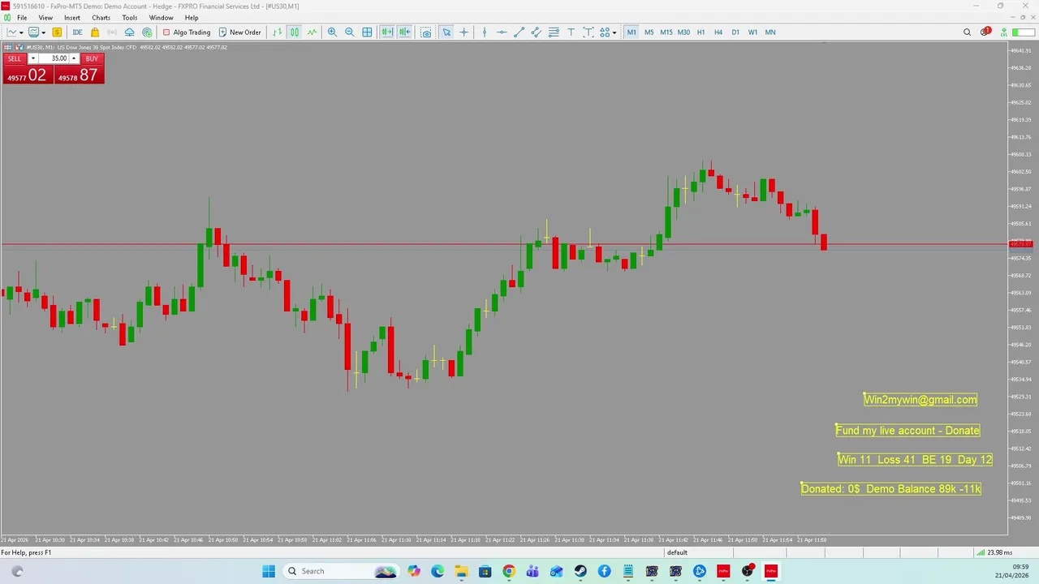The height and width of the screenshot is (584, 1039).
Task: Expand the shapes objects dropdown
Action: pyautogui.click(x=614, y=32)
